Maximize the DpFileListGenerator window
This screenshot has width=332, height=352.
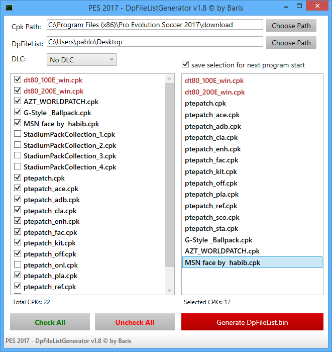[299, 6]
